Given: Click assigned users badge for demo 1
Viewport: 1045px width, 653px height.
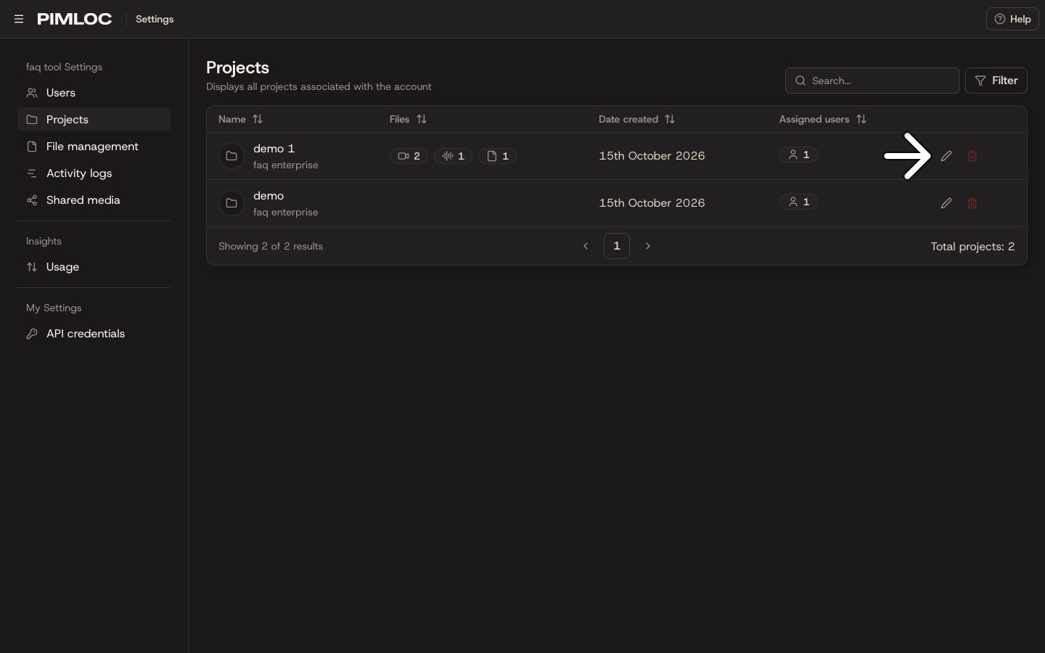Looking at the screenshot, I should [798, 155].
